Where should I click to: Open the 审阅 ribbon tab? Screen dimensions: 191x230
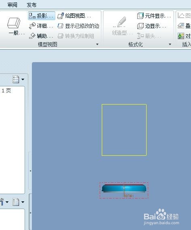click(x=13, y=5)
